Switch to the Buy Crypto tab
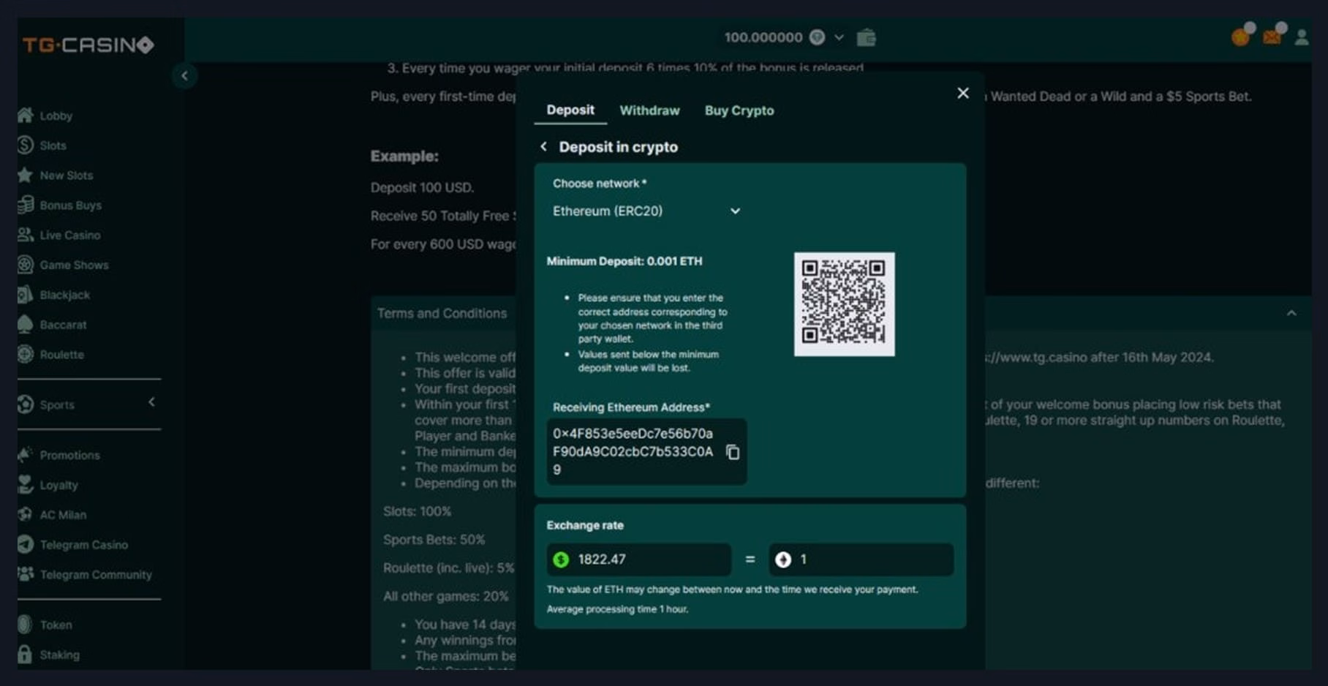 [x=739, y=110]
